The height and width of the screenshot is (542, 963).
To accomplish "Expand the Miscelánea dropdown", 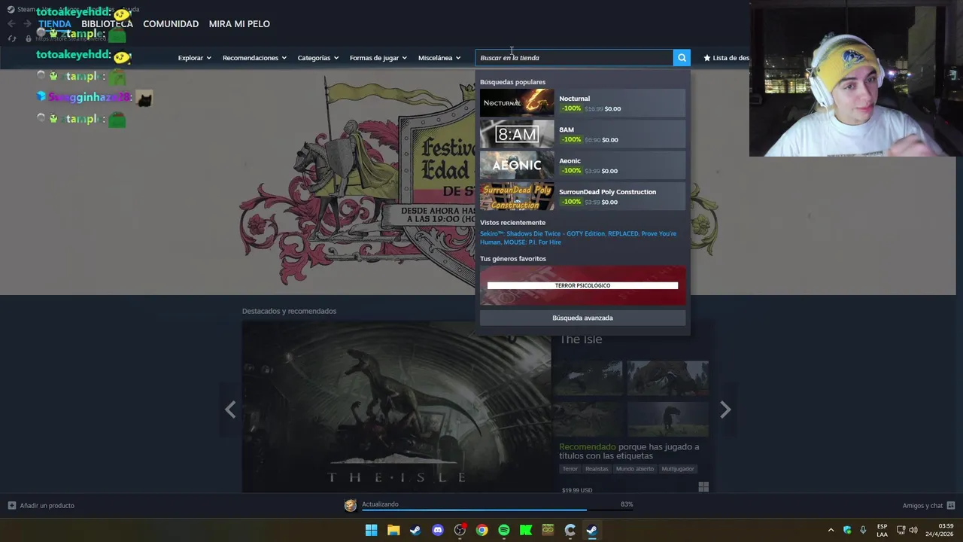I will click(439, 58).
